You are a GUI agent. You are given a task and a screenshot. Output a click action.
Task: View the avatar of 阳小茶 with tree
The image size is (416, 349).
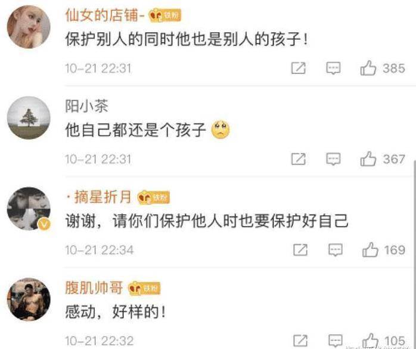(29, 118)
